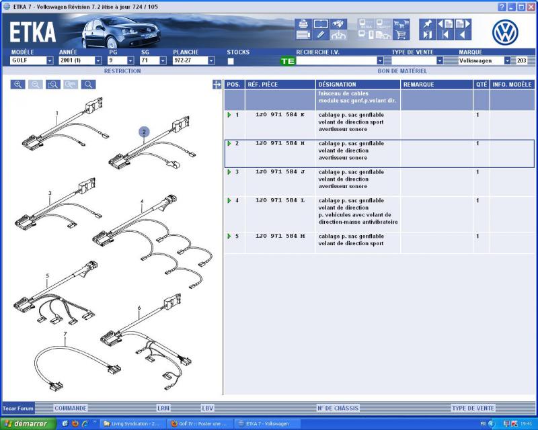The width and height of the screenshot is (538, 430).
Task: Click the icon with three small shopping carts
Action: [401, 24]
